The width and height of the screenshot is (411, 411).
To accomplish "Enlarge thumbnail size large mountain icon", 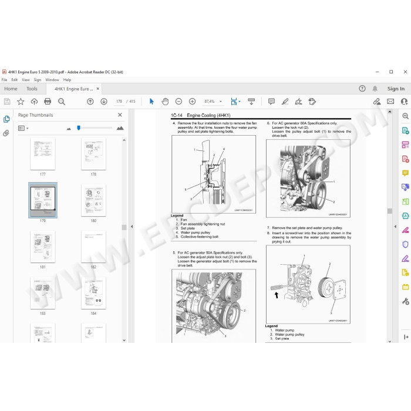I will [x=120, y=128].
